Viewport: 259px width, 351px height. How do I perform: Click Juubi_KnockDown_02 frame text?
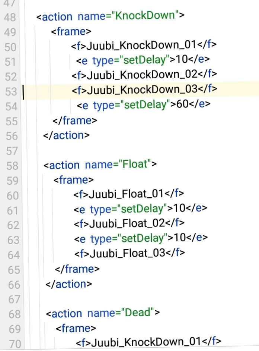[142, 75]
